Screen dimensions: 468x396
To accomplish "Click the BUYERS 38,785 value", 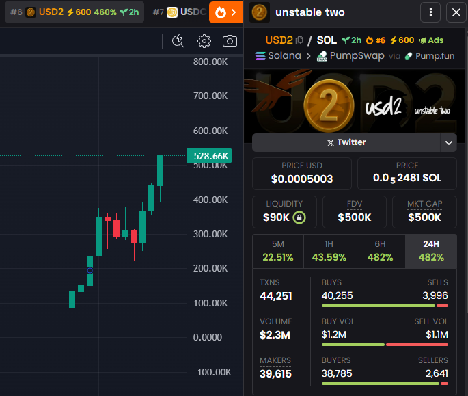I will point(337,373).
